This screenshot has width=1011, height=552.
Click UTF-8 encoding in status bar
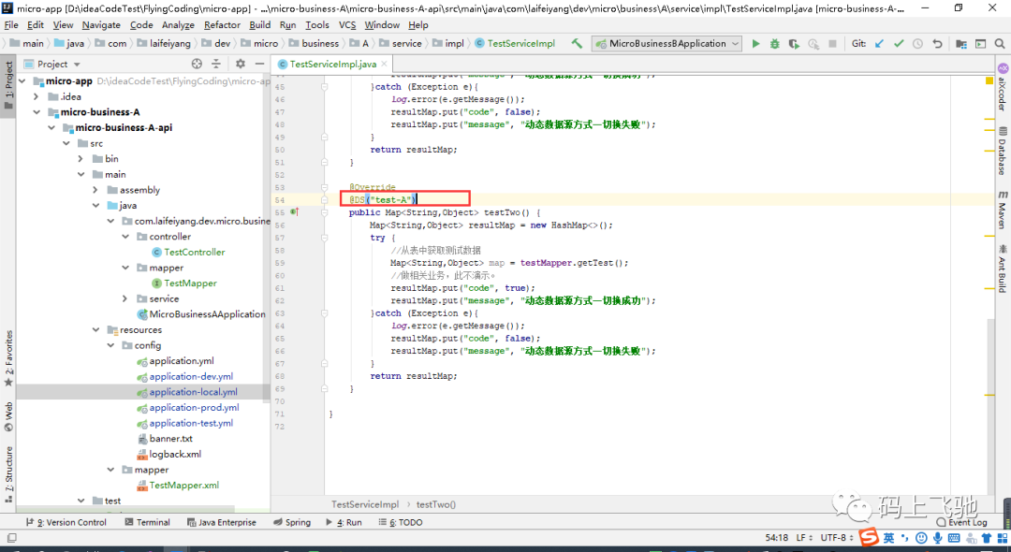click(x=837, y=537)
